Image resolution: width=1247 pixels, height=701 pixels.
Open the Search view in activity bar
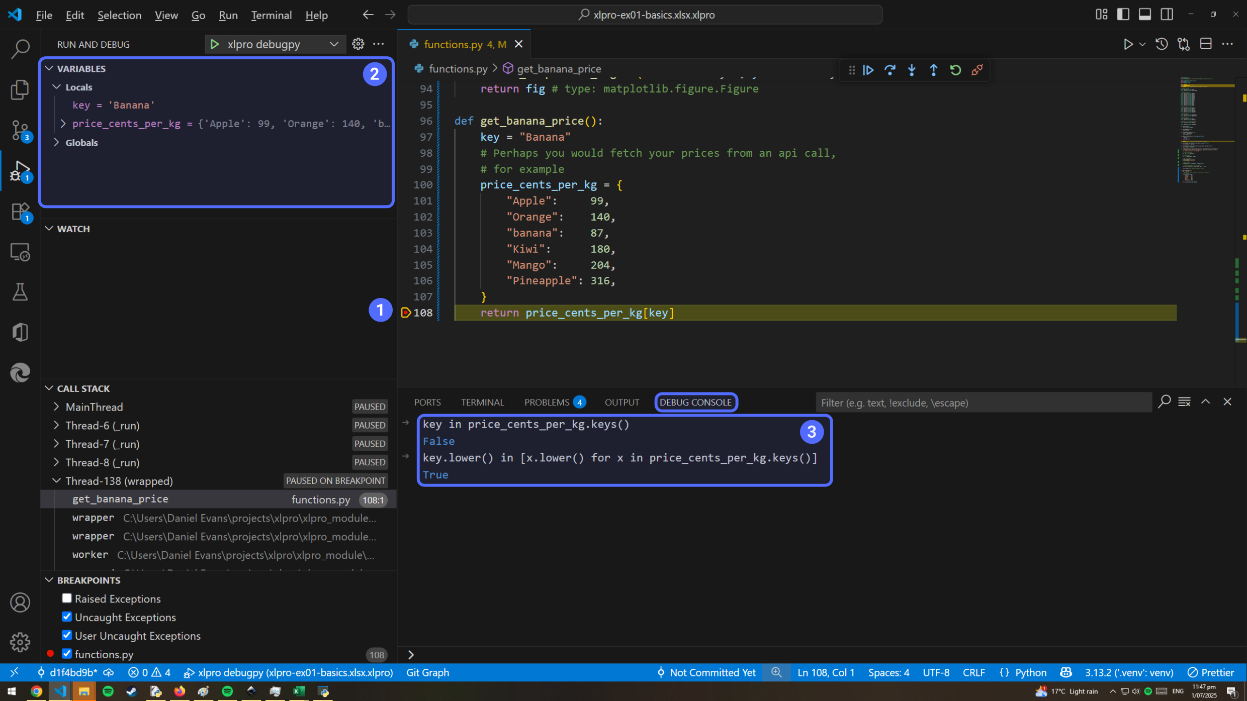(x=20, y=49)
